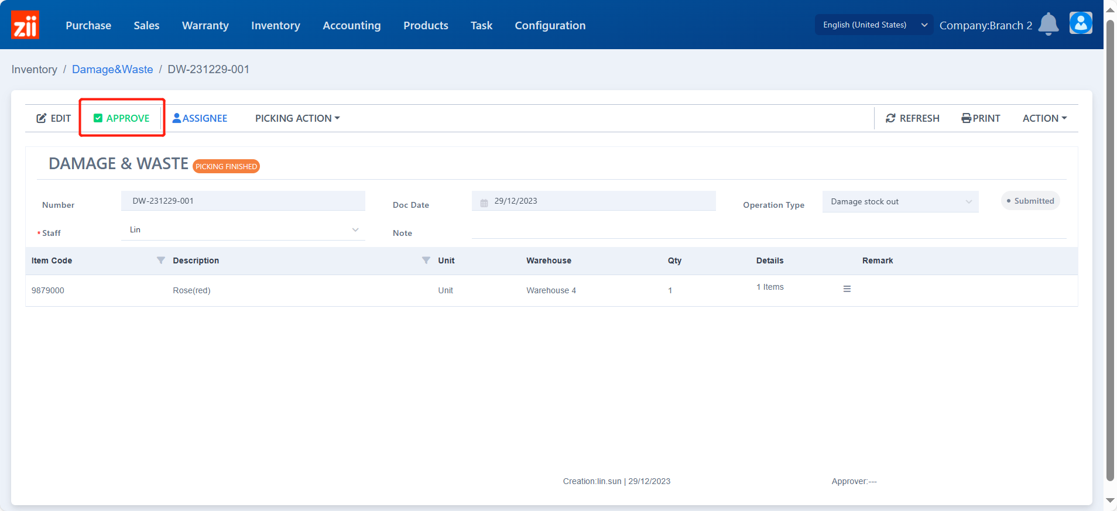
Task: Open the language selector English (United States)
Action: 874,25
